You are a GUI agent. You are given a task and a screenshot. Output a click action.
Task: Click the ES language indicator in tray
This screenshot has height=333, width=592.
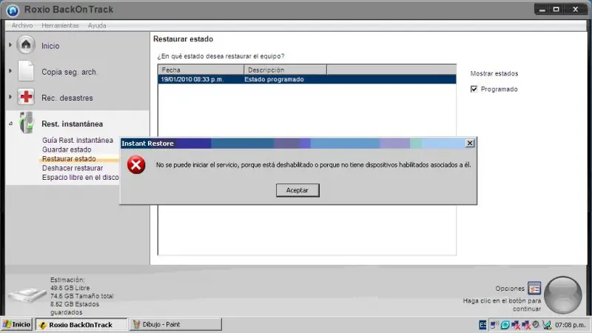coord(482,325)
